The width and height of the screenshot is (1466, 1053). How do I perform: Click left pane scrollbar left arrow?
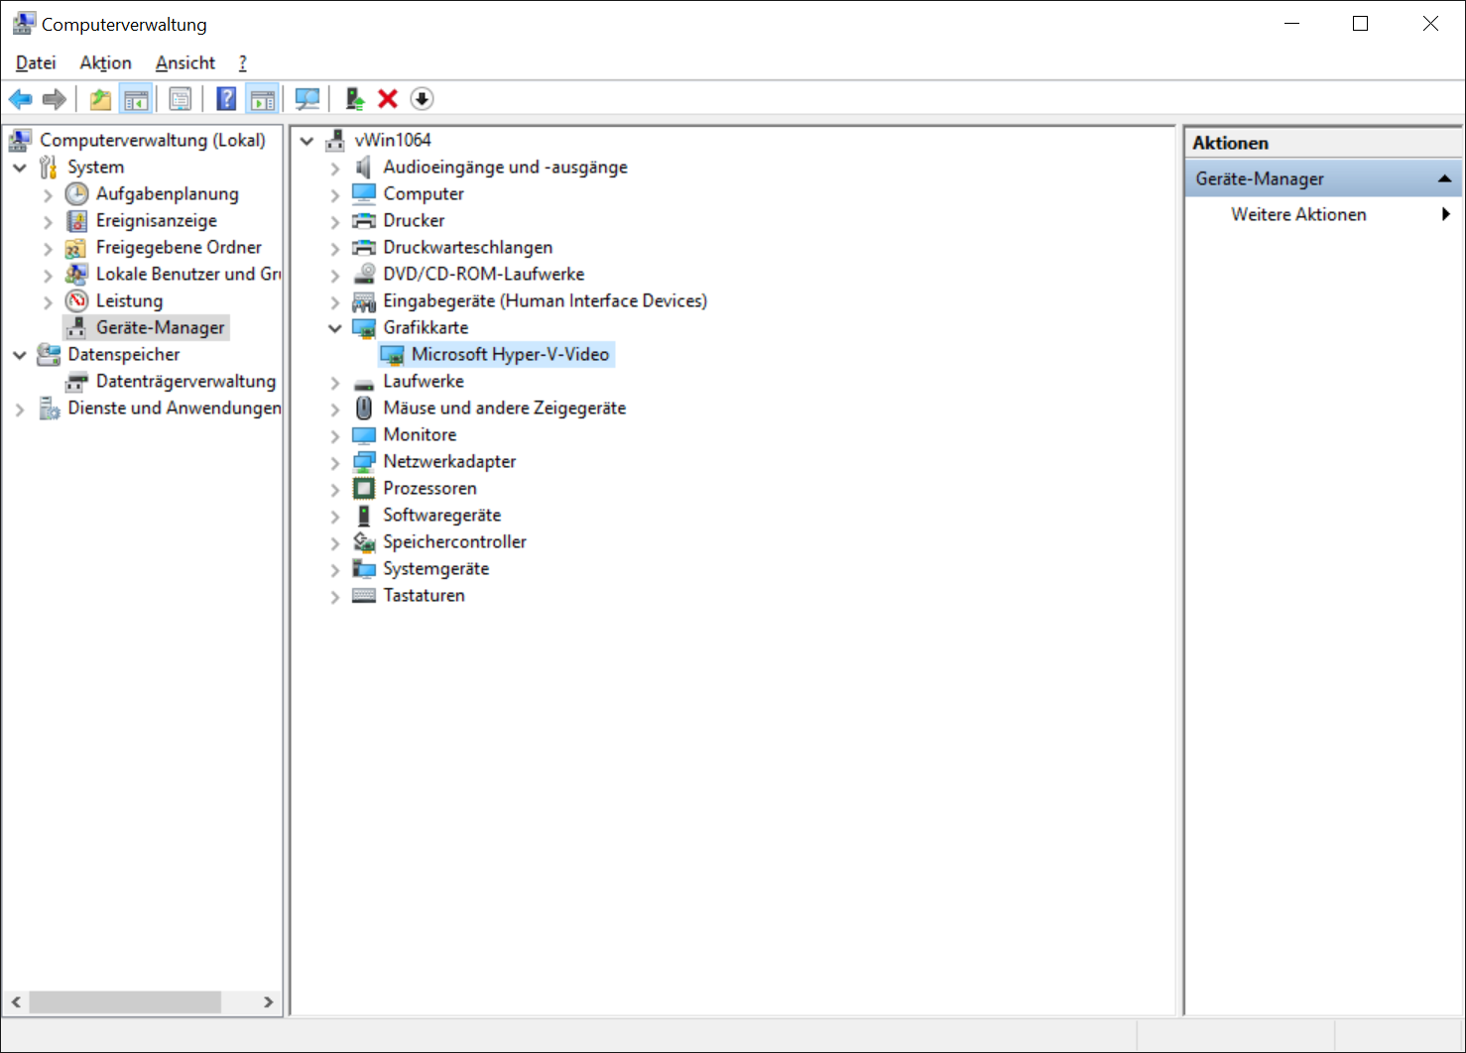coord(16,1002)
